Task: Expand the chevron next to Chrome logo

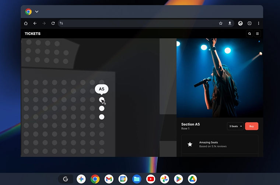Action: click(x=37, y=11)
